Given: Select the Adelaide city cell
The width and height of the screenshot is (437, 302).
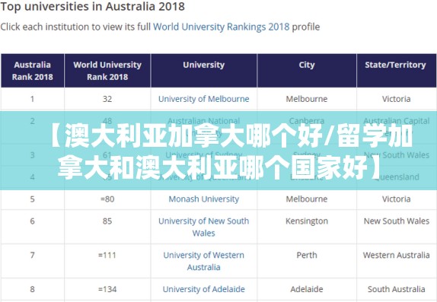Looking at the screenshot, I should 307,289.
